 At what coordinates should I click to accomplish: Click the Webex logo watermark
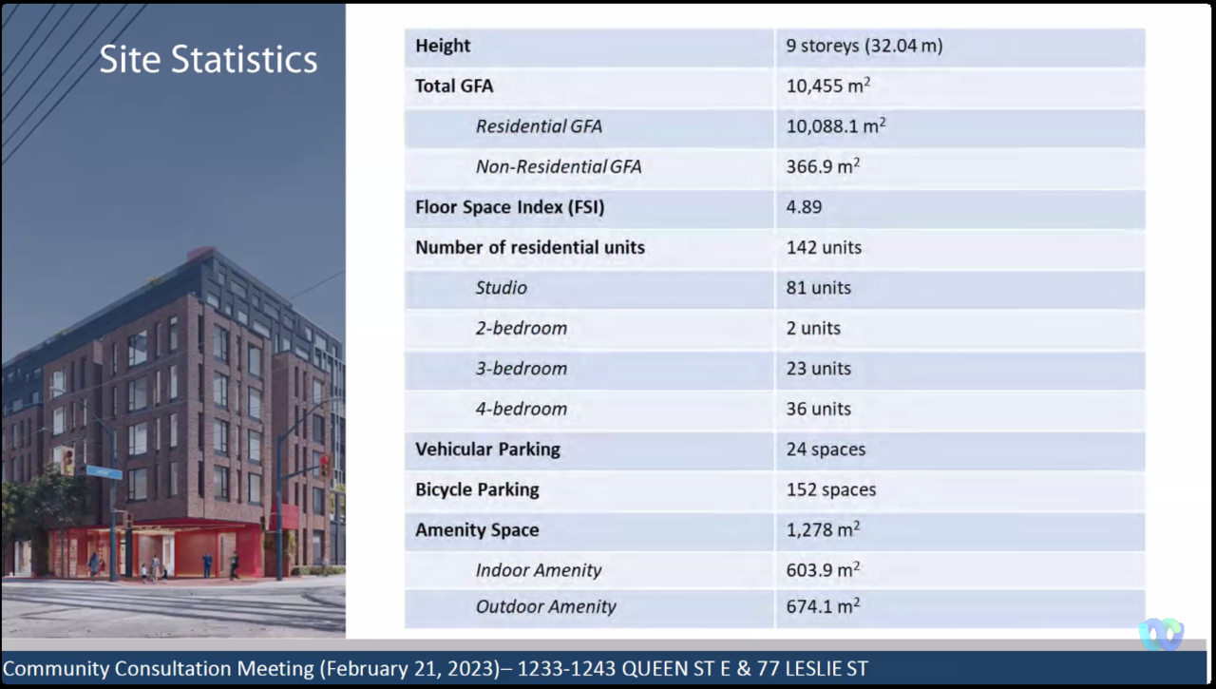(1161, 634)
